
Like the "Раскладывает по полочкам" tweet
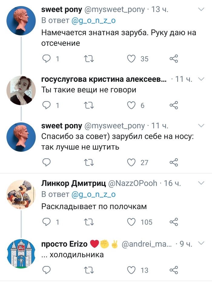click(x=131, y=222)
